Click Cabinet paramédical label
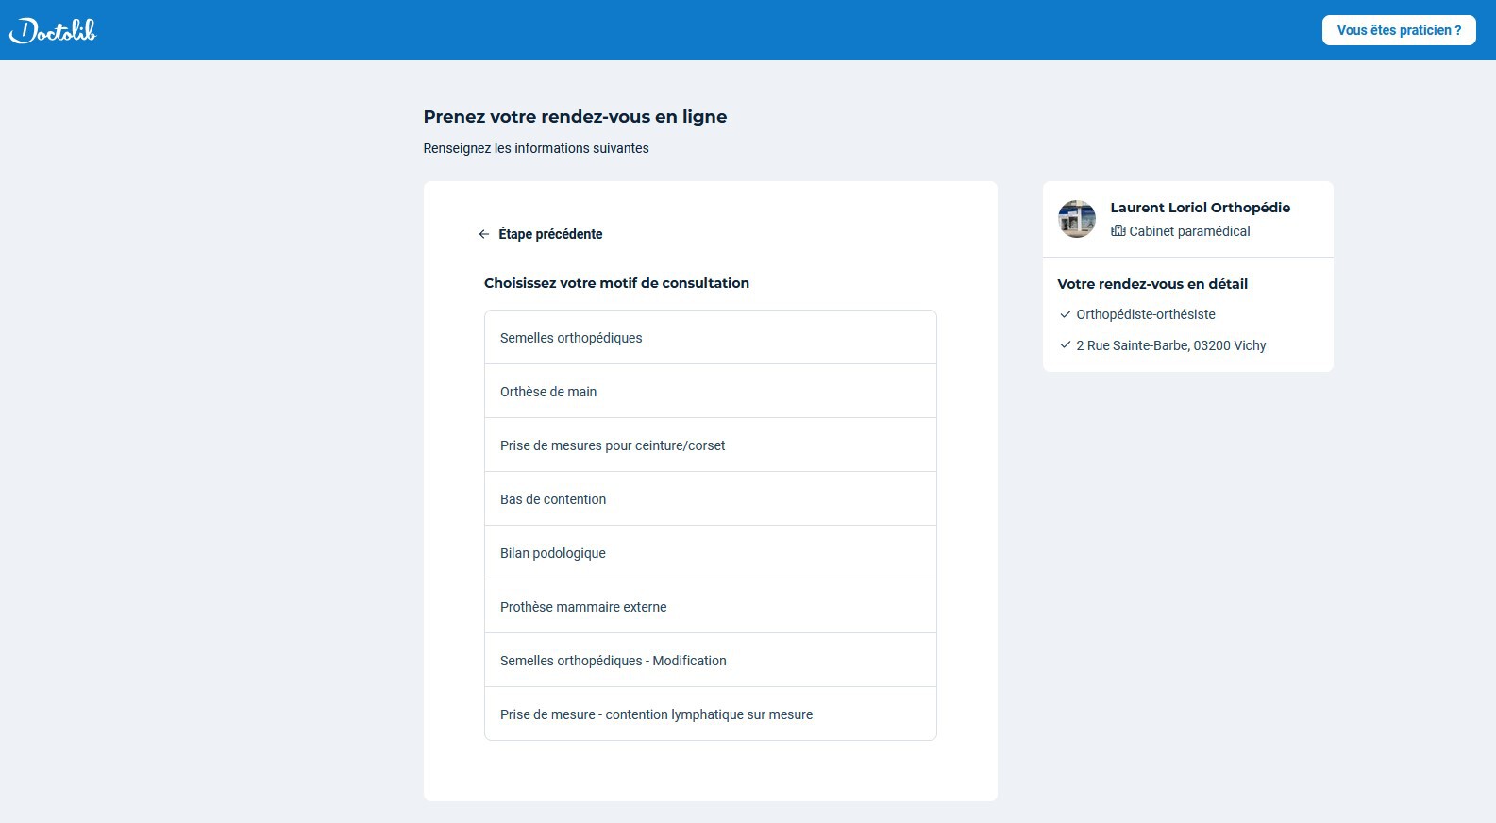Image resolution: width=1496 pixels, height=823 pixels. 1189,231
